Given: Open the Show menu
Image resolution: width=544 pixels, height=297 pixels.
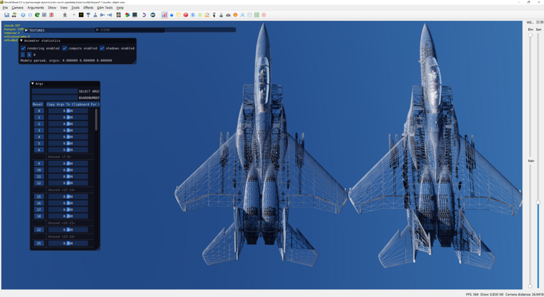Looking at the screenshot, I should click(x=52, y=8).
